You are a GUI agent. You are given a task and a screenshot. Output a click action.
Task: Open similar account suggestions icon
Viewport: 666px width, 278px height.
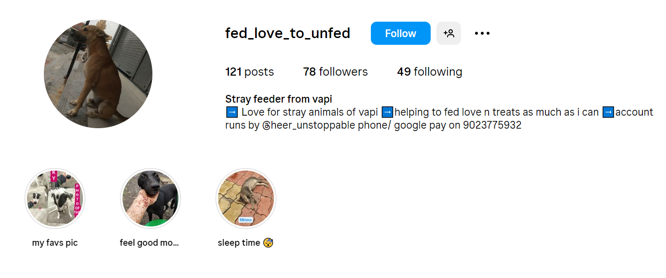449,33
